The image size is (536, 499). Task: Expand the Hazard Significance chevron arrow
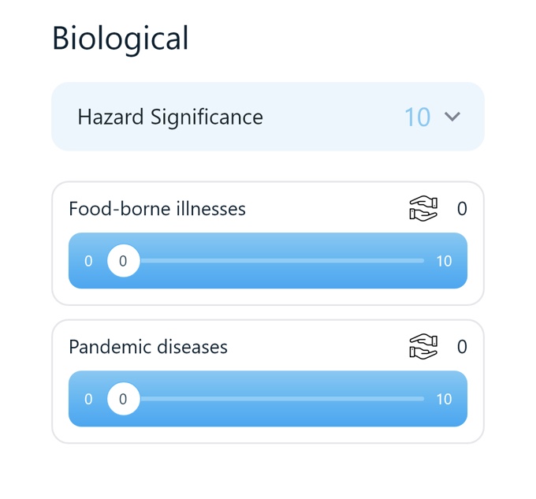coord(452,117)
